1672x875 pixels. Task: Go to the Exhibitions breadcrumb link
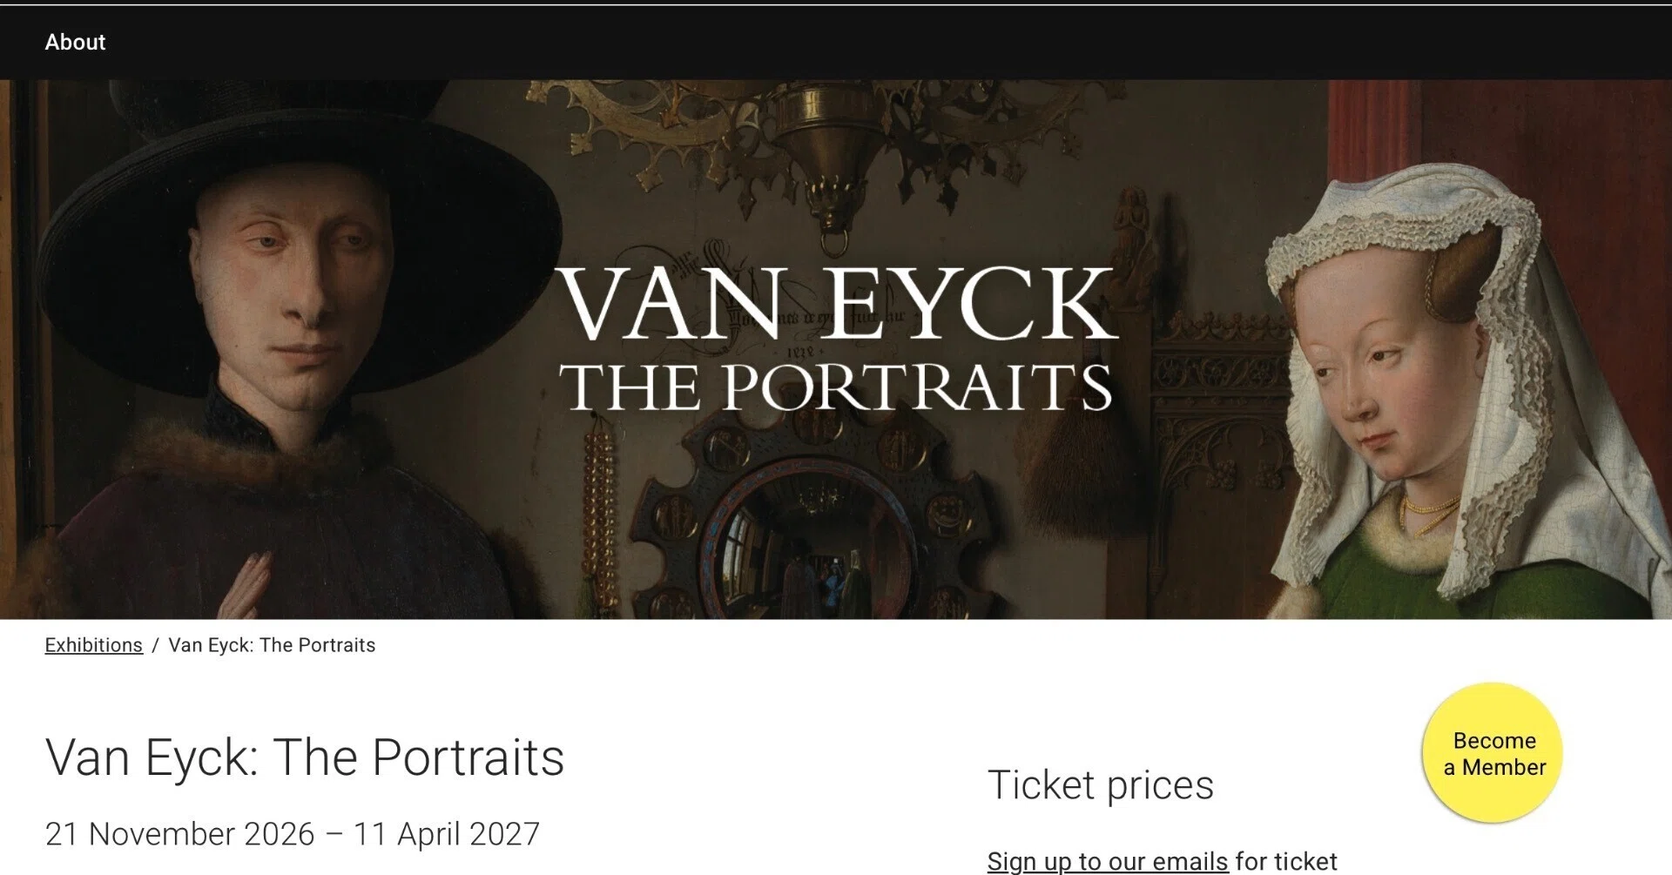tap(94, 645)
